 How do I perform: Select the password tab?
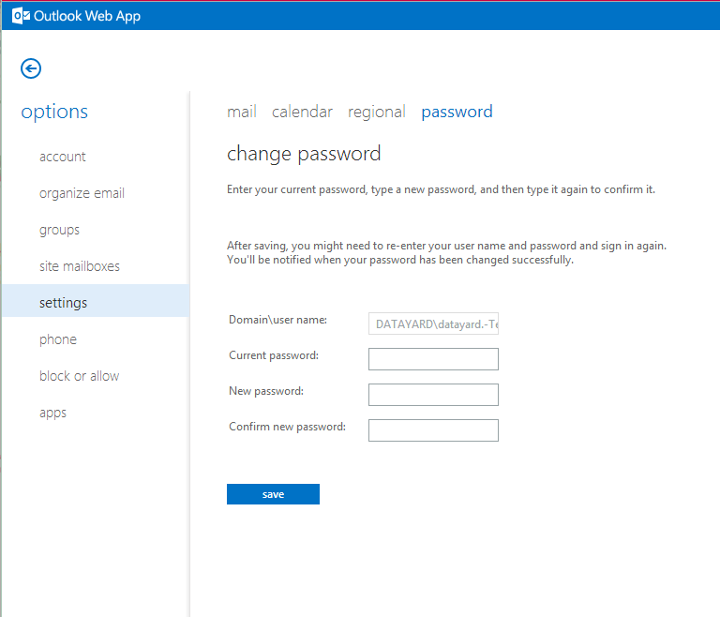click(457, 112)
